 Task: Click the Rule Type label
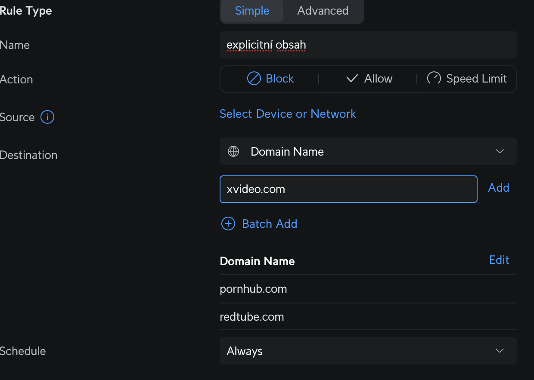tap(26, 11)
